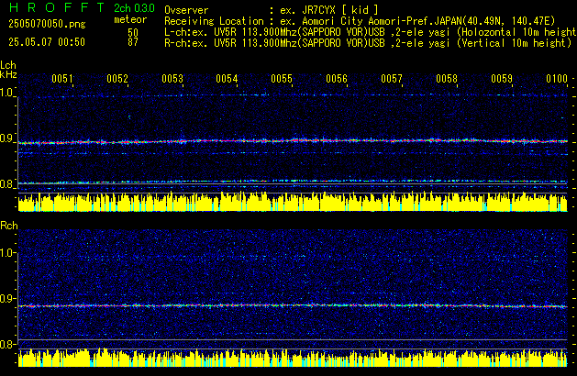The width and height of the screenshot is (577, 376).
Task: Click the 0100 time marker
Action: (x=557, y=79)
